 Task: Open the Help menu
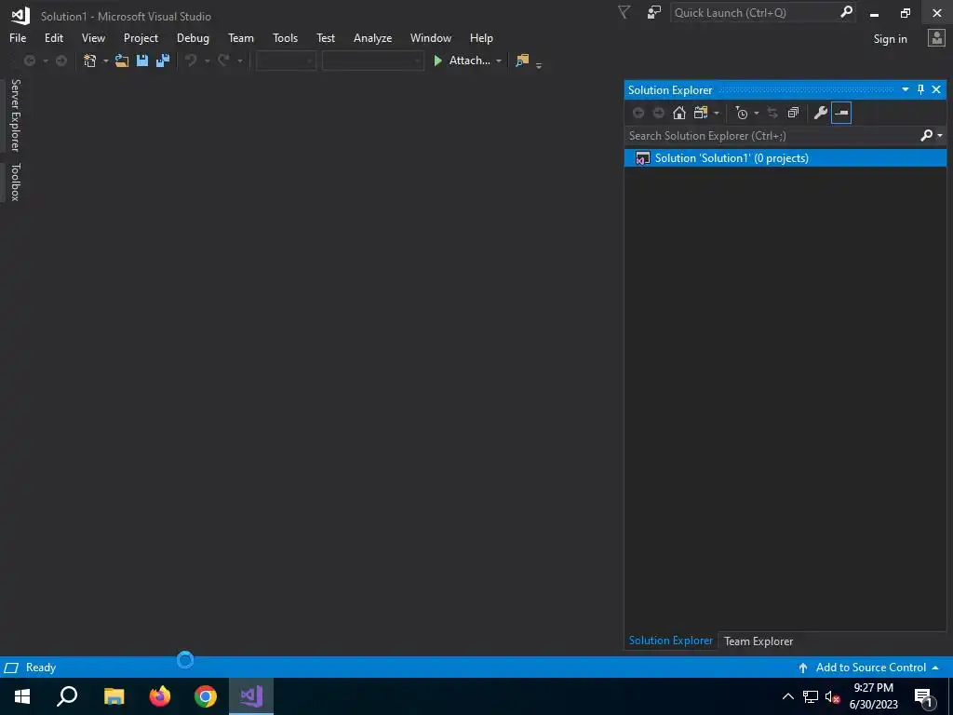[x=481, y=37]
